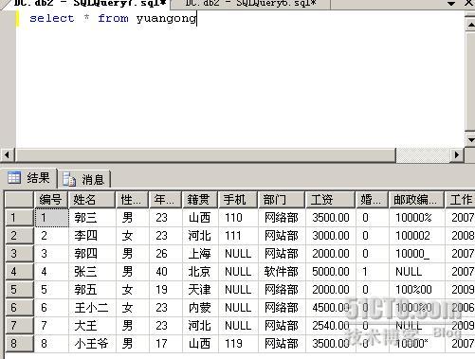Click the name cell 大王
The width and height of the screenshot is (475, 359).
(x=92, y=326)
